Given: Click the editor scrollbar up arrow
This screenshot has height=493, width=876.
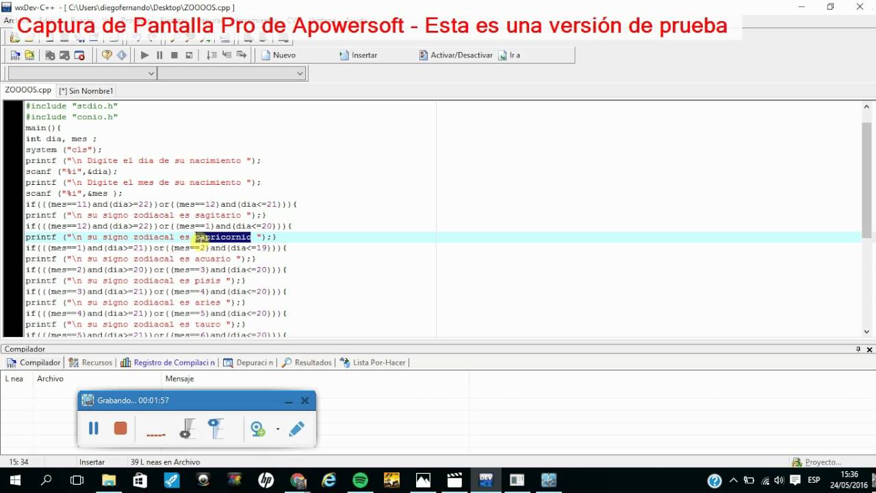Looking at the screenshot, I should [866, 107].
